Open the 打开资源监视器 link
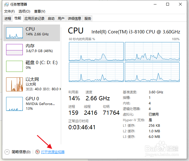Viewport: 189px width, 161px height. click(53, 152)
